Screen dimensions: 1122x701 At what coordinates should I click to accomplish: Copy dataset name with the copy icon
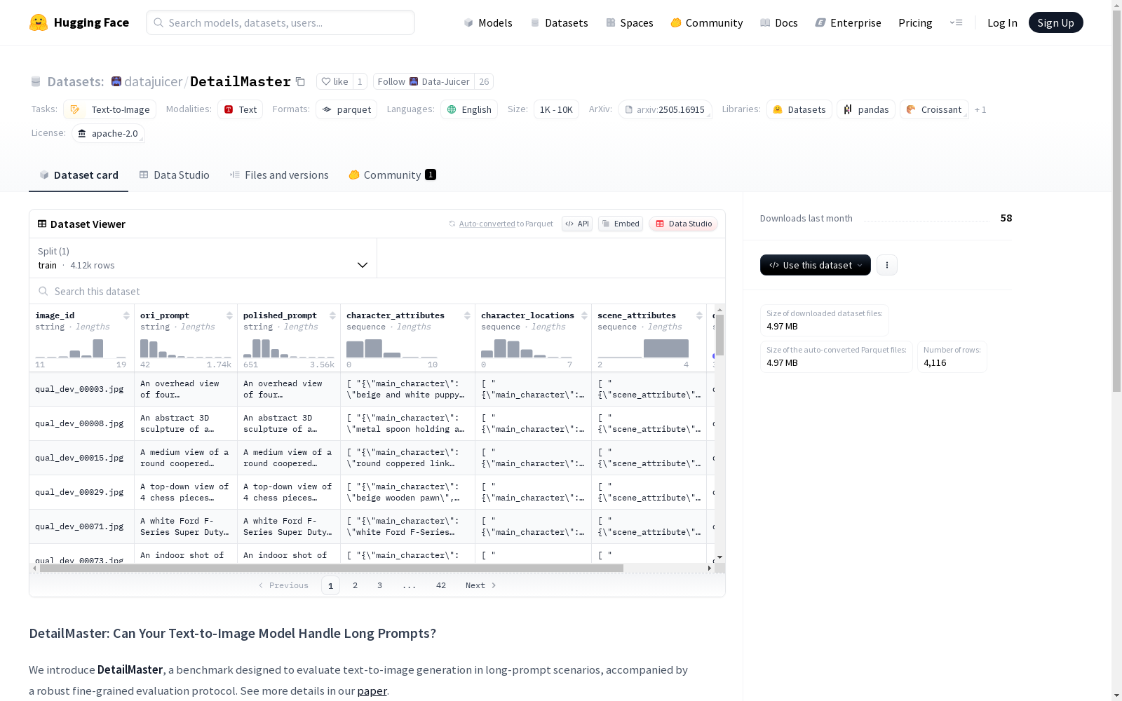(300, 81)
